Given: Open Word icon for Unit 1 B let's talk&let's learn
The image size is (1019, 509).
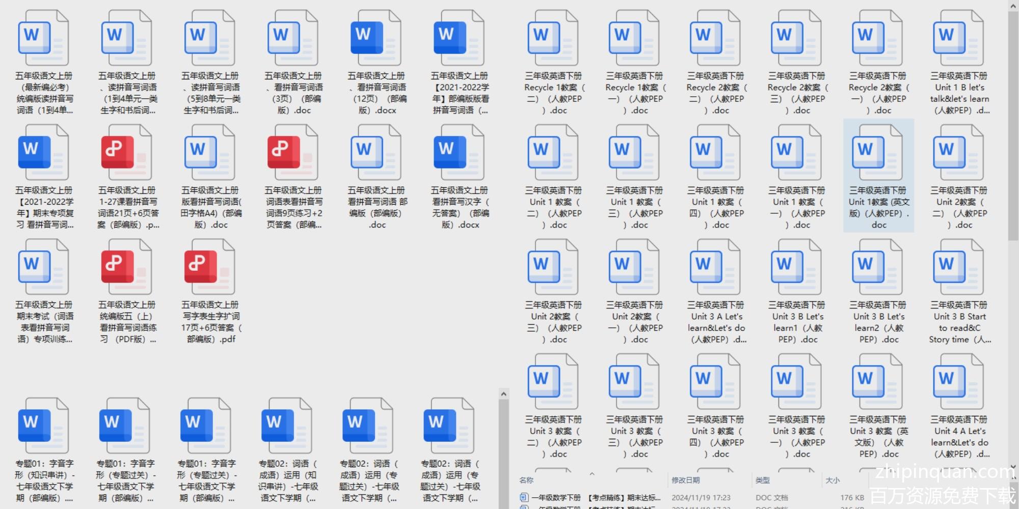Looking at the screenshot, I should tap(958, 39).
